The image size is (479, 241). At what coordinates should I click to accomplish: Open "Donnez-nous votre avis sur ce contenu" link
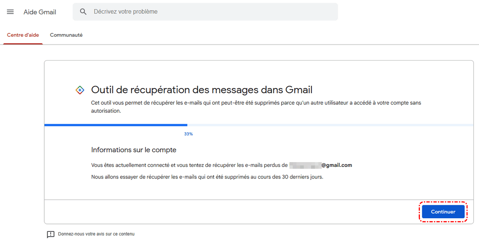point(96,234)
